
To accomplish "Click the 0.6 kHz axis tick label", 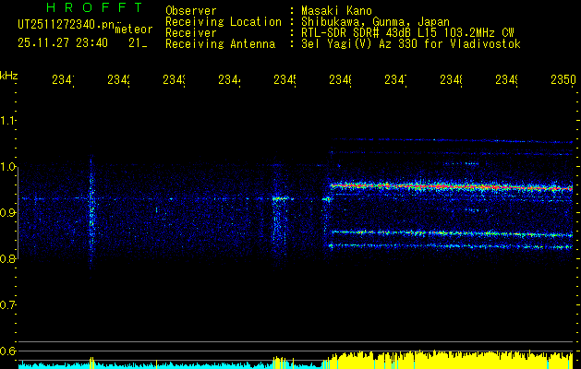I will [7, 351].
